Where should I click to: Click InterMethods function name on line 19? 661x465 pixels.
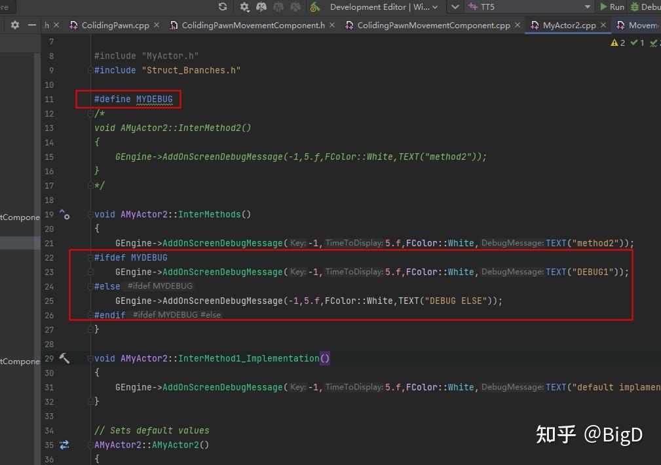click(x=210, y=214)
